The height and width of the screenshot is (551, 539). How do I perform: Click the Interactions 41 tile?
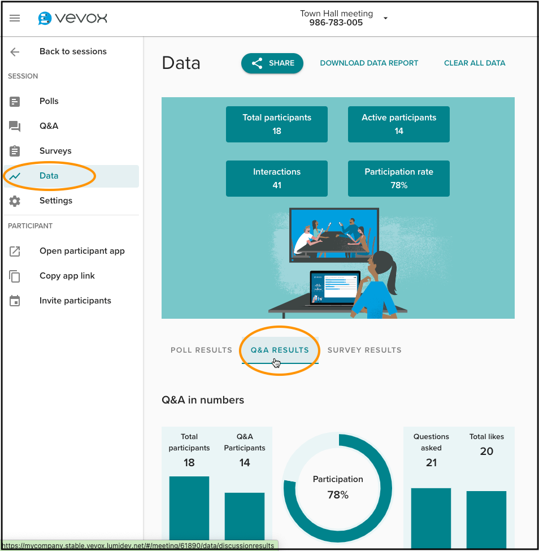[277, 179]
